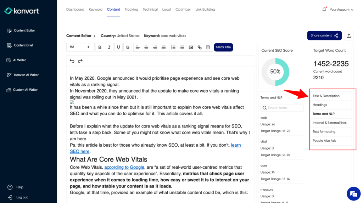Toggle italic text formatting
363x203 pixels.
pos(109,47)
